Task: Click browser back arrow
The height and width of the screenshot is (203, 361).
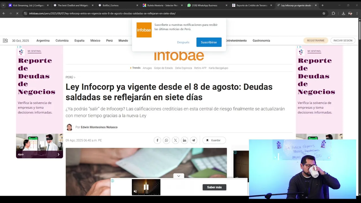Action: pyautogui.click(x=4, y=13)
